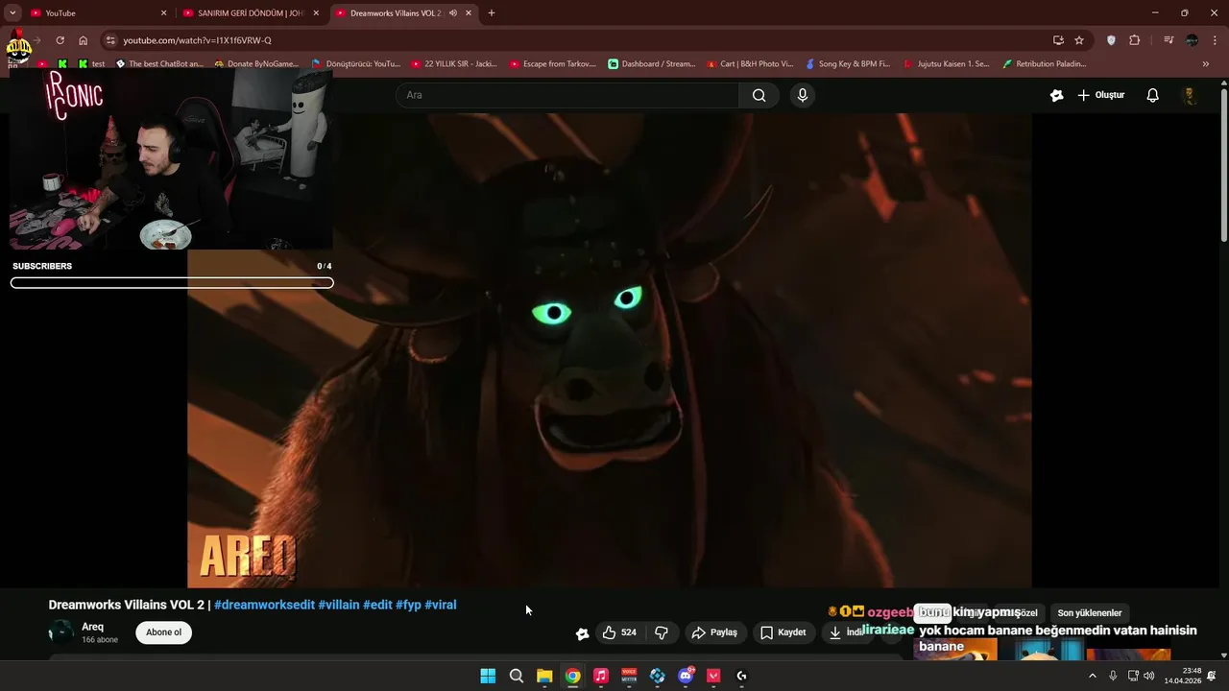This screenshot has width=1229, height=691.
Task: Select the Son yüklenenler filter chip
Action: coord(1090,612)
